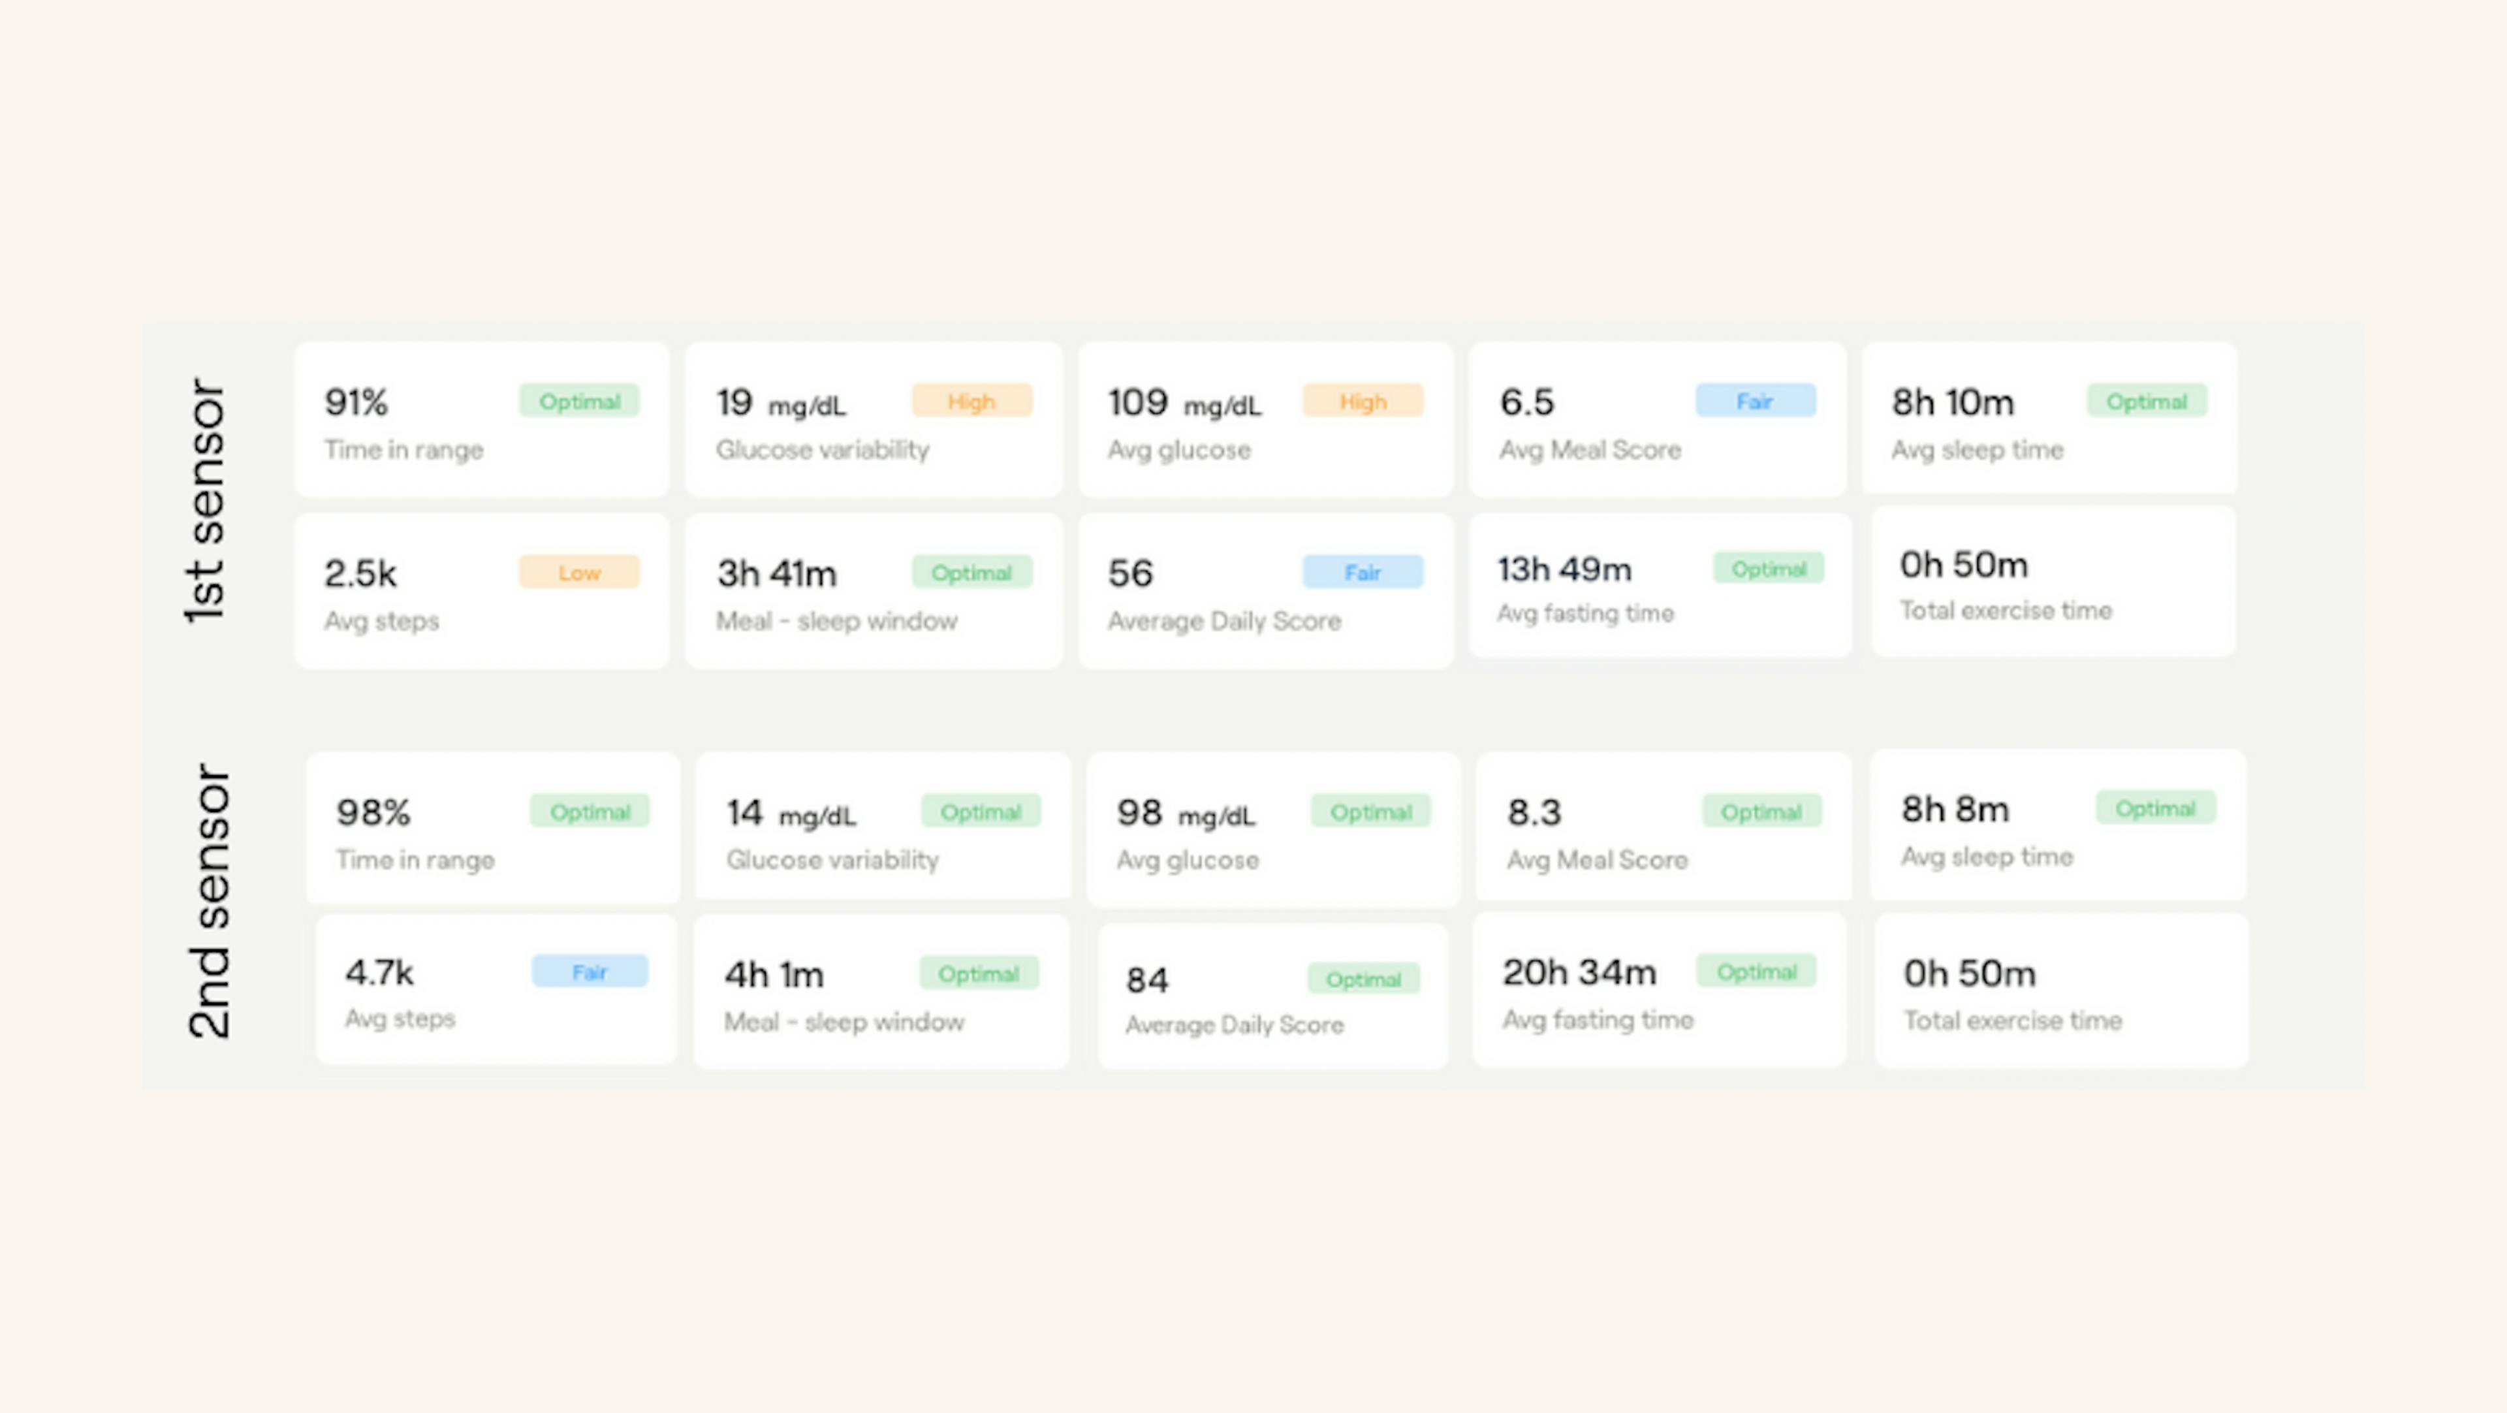Click the 6.5 Avg Meal Score value
This screenshot has height=1413, width=2507.
pos(1527,402)
